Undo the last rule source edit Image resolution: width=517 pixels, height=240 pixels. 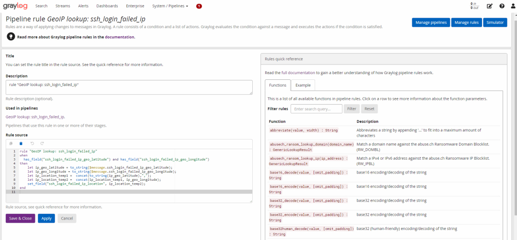click(x=32, y=143)
